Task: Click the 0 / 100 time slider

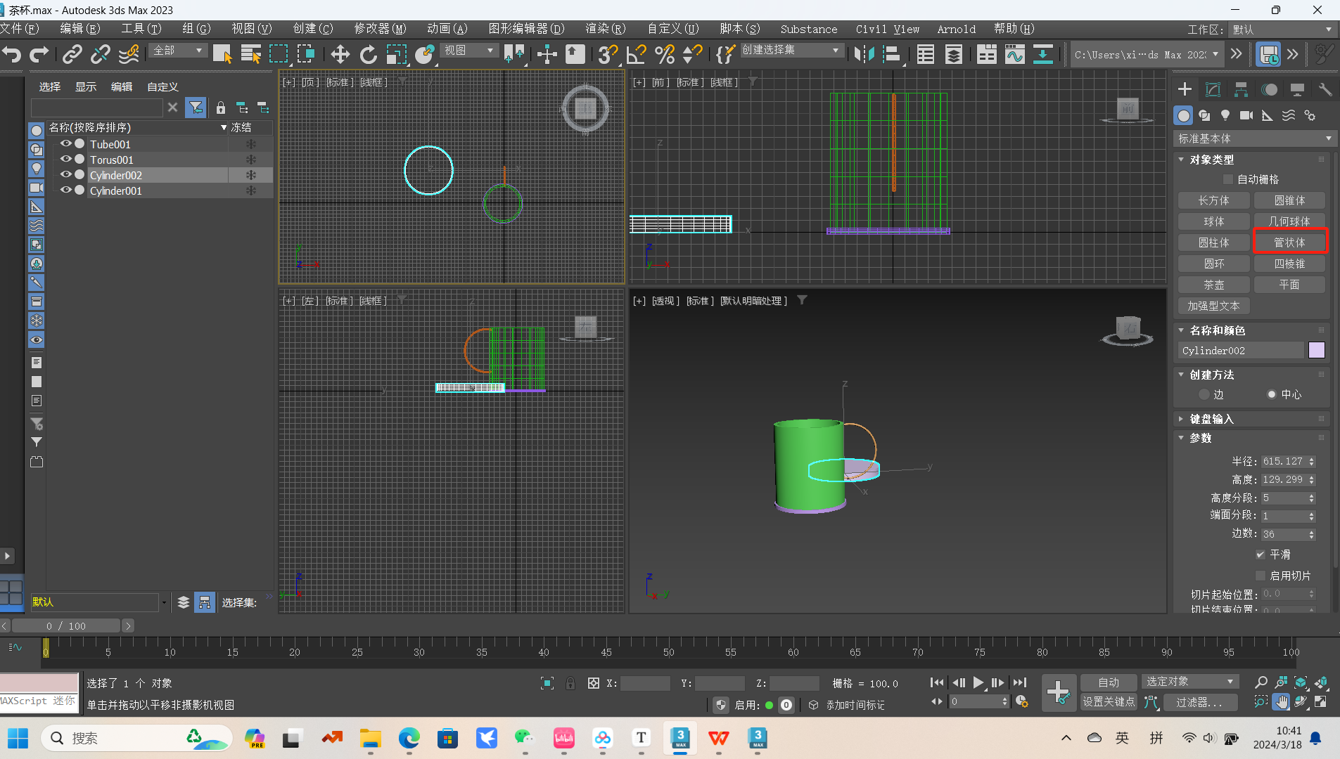Action: [x=66, y=625]
